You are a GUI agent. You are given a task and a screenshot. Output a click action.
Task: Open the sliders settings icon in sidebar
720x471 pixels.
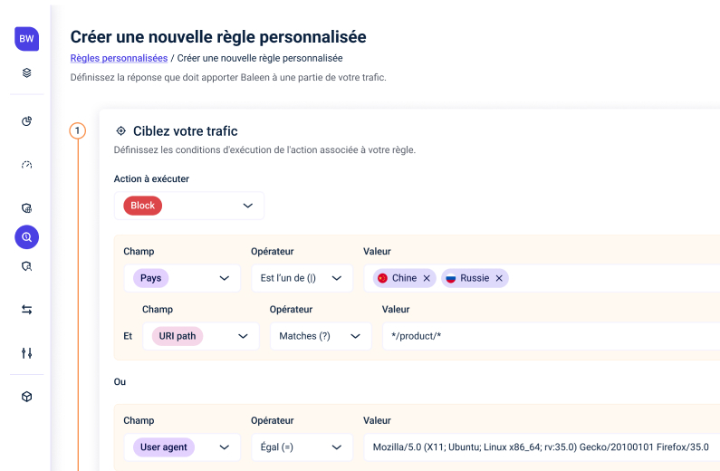26,353
